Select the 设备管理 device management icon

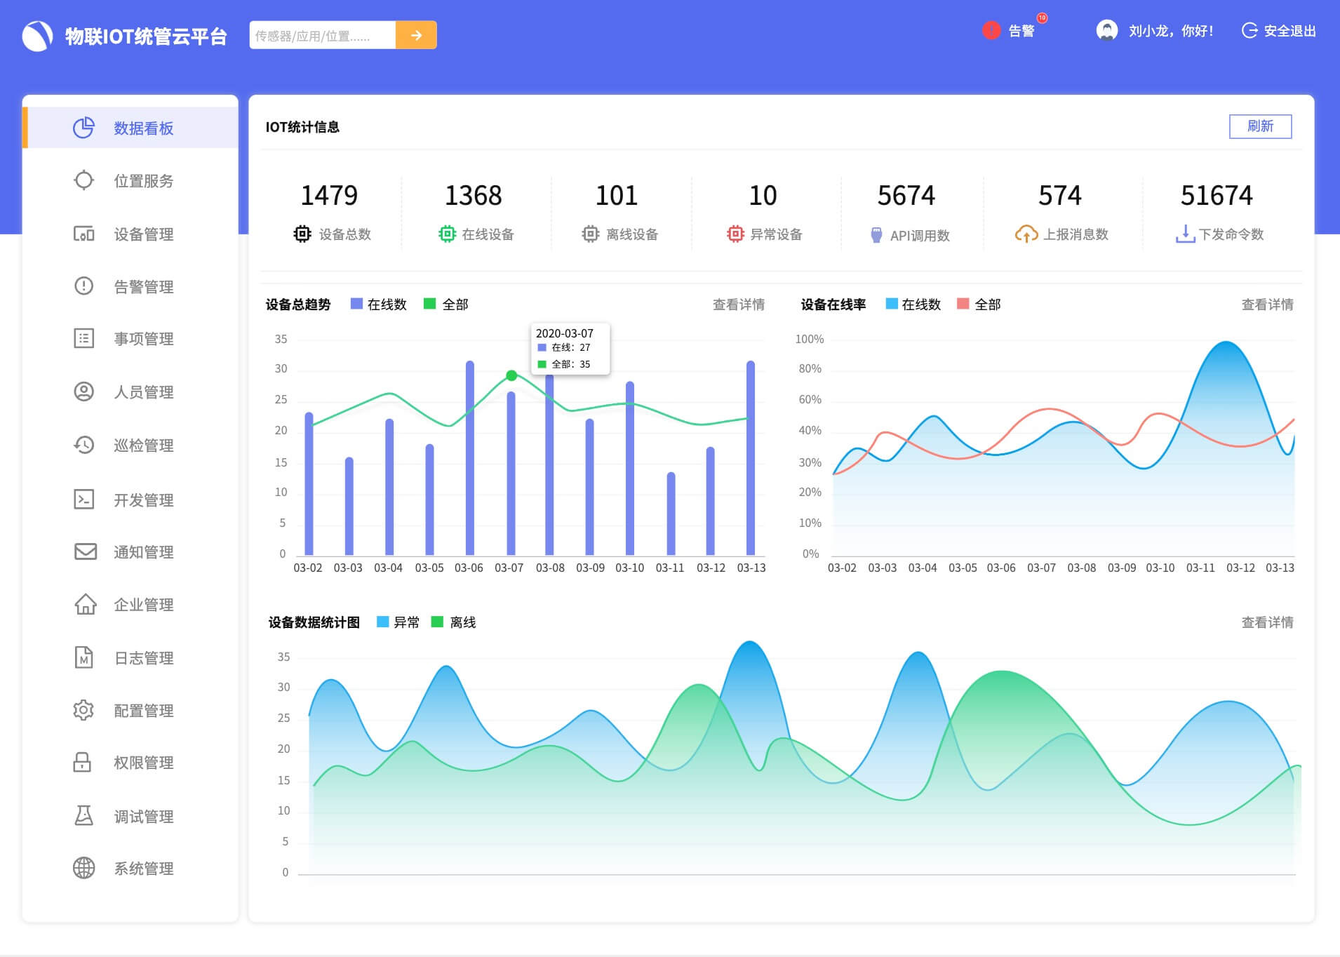(x=83, y=234)
